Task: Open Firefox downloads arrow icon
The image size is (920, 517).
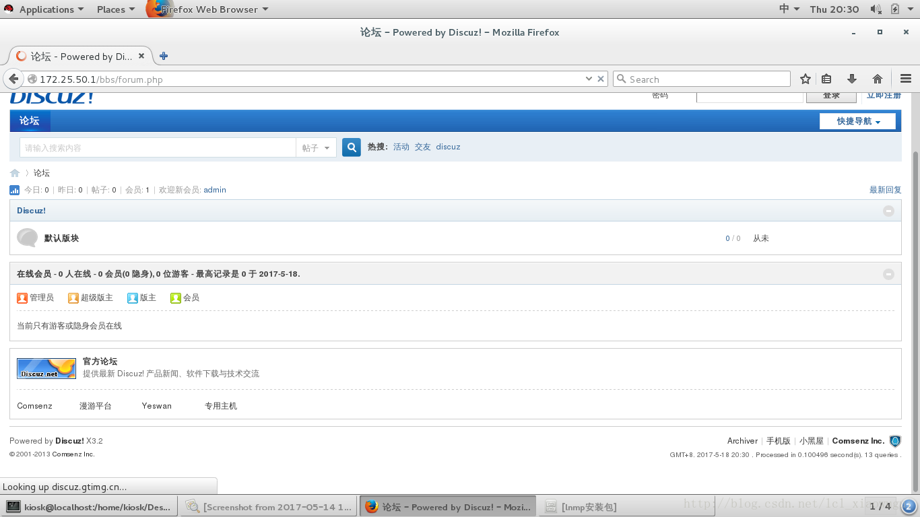Action: click(852, 79)
